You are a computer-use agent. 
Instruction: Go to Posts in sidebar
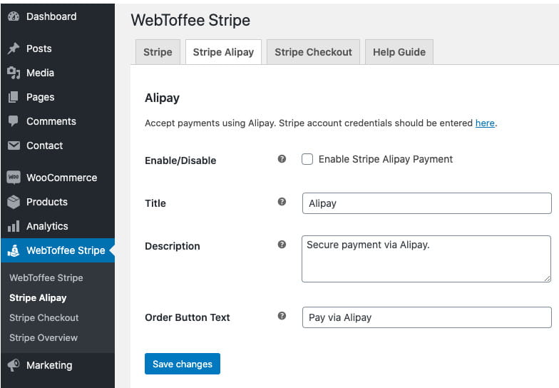tap(58, 48)
